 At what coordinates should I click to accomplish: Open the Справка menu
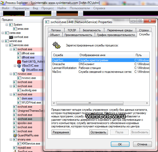[x=99, y=8]
